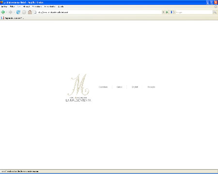Screen dimensions: 218x174
Task: Click the green Go arrow button
Action: [167, 12]
